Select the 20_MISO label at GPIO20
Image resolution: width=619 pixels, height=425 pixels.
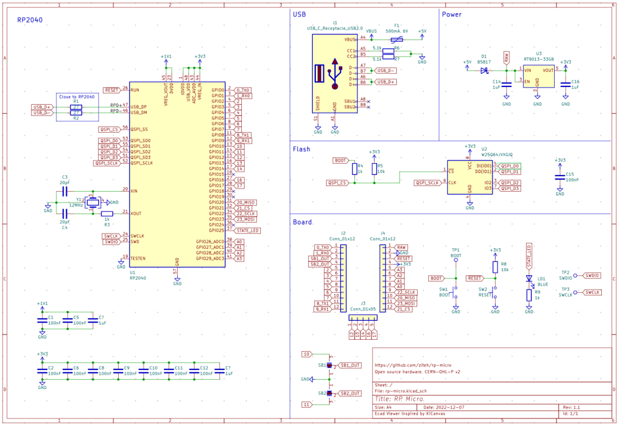[x=245, y=202]
